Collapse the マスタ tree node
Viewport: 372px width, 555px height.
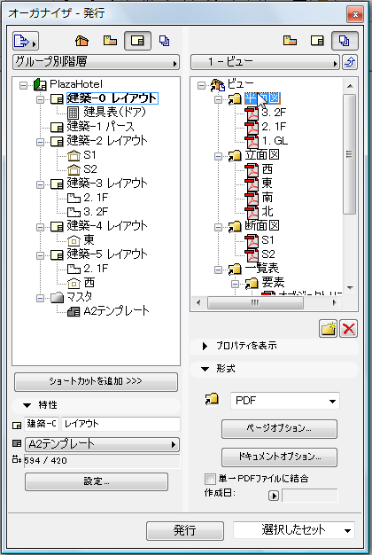(41, 298)
